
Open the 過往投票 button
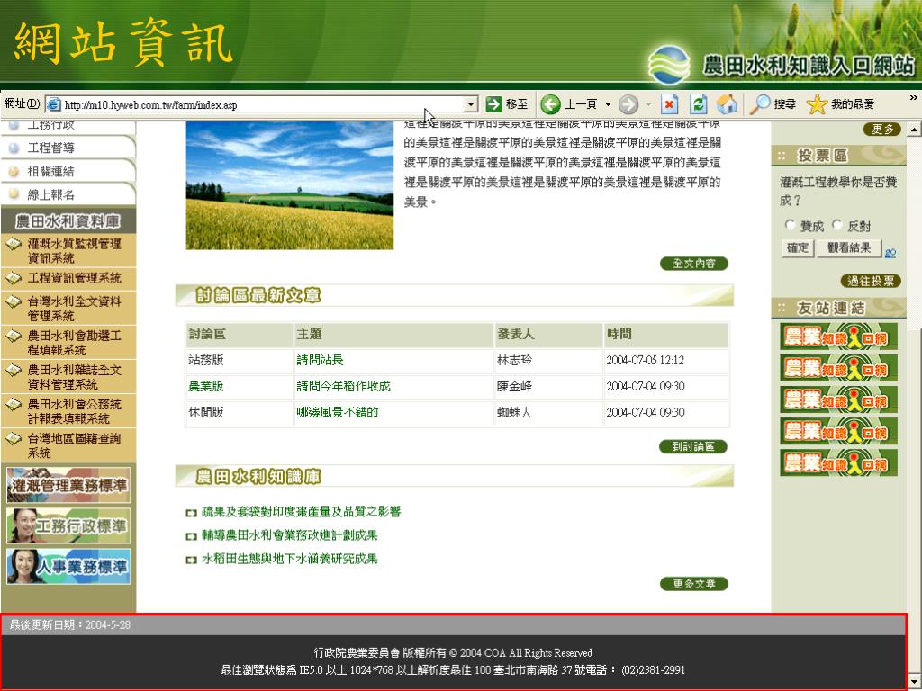(x=871, y=281)
